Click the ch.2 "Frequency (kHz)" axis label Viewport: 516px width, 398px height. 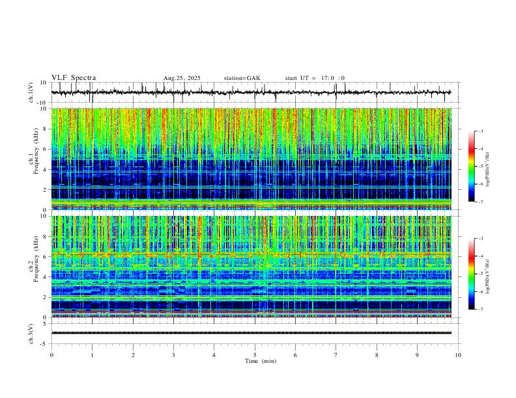36,258
